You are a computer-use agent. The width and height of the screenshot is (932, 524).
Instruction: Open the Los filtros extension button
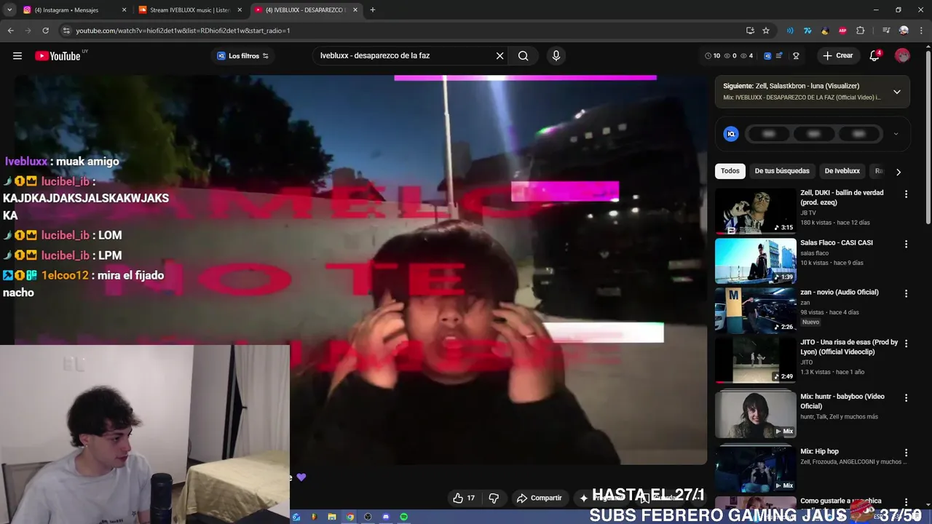coord(242,56)
